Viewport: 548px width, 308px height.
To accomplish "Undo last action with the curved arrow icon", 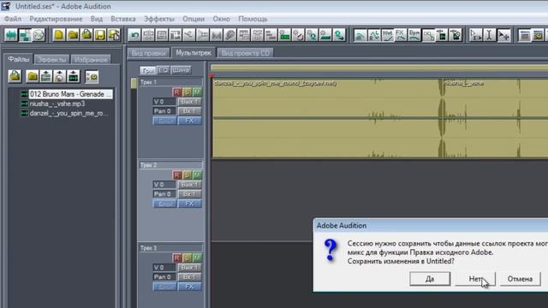I will click(x=134, y=35).
